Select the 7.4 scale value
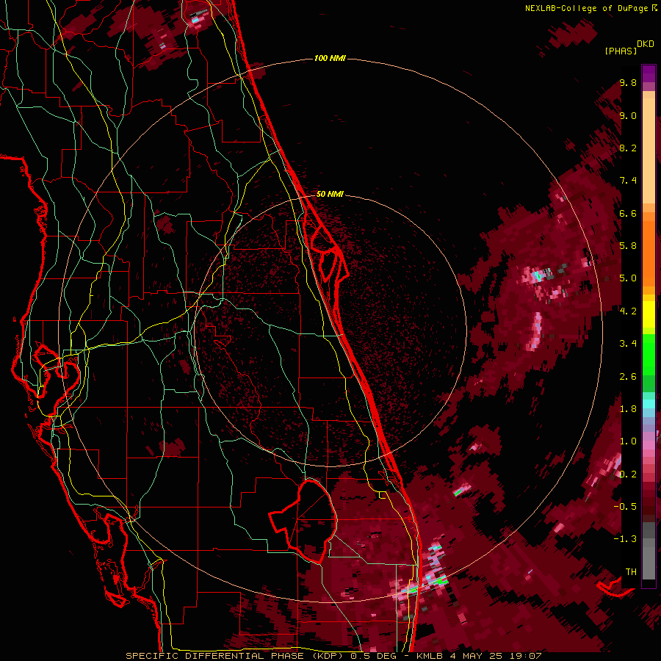 (x=628, y=181)
